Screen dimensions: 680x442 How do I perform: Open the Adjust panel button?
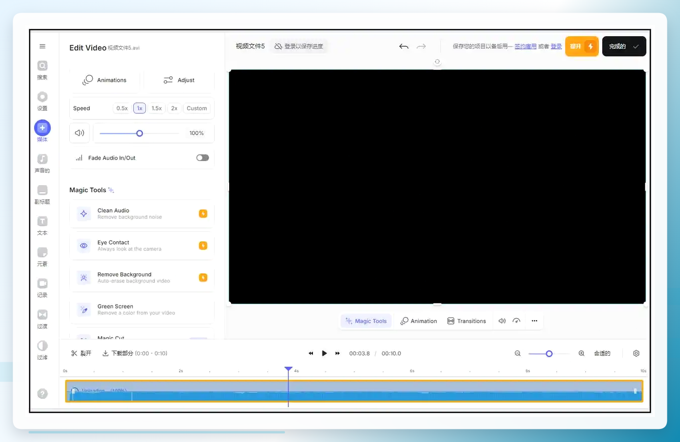coord(179,80)
